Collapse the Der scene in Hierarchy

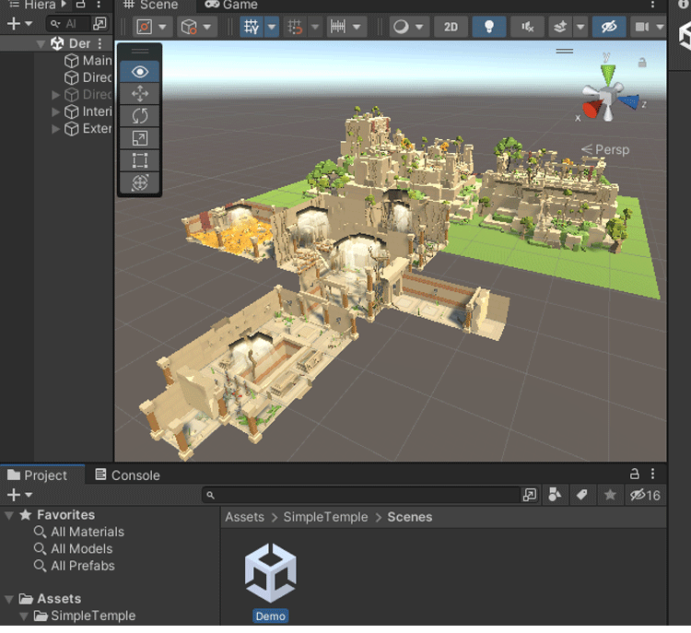(41, 43)
